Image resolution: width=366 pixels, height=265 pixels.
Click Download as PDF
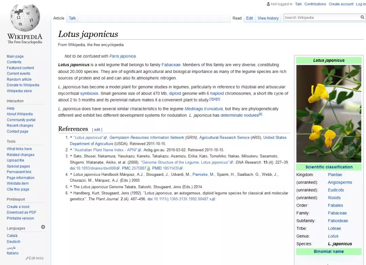point(21,212)
